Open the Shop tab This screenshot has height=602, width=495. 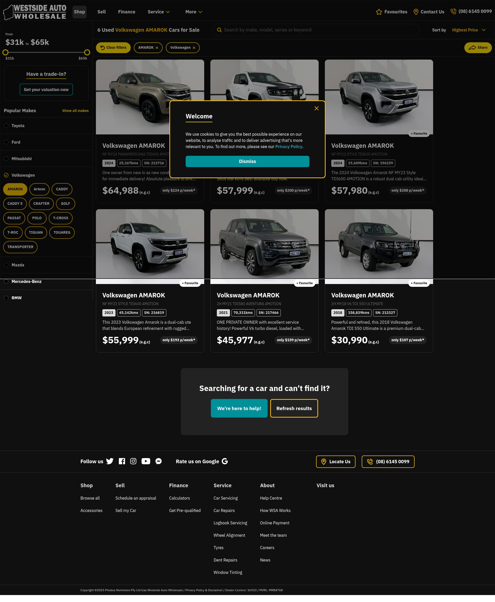pos(80,12)
